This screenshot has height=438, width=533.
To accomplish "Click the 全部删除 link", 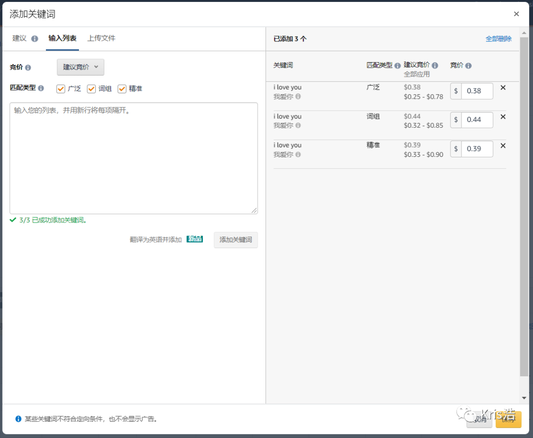I will [498, 38].
